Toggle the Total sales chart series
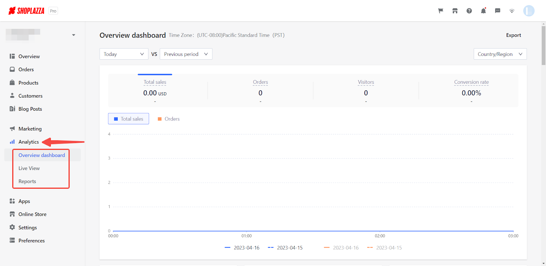The height and width of the screenshot is (266, 546). pyautogui.click(x=129, y=119)
